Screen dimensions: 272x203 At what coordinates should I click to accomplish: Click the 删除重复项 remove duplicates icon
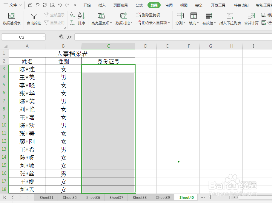click(x=138, y=14)
